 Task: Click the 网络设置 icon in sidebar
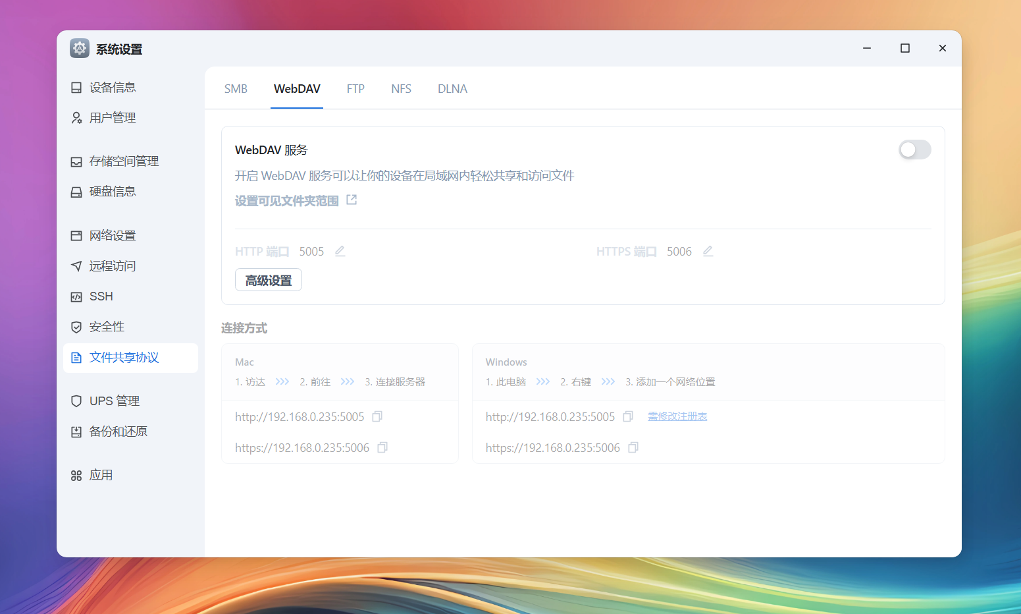[x=76, y=236]
